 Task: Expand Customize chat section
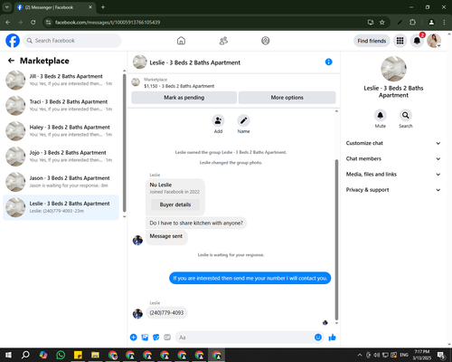[393, 143]
